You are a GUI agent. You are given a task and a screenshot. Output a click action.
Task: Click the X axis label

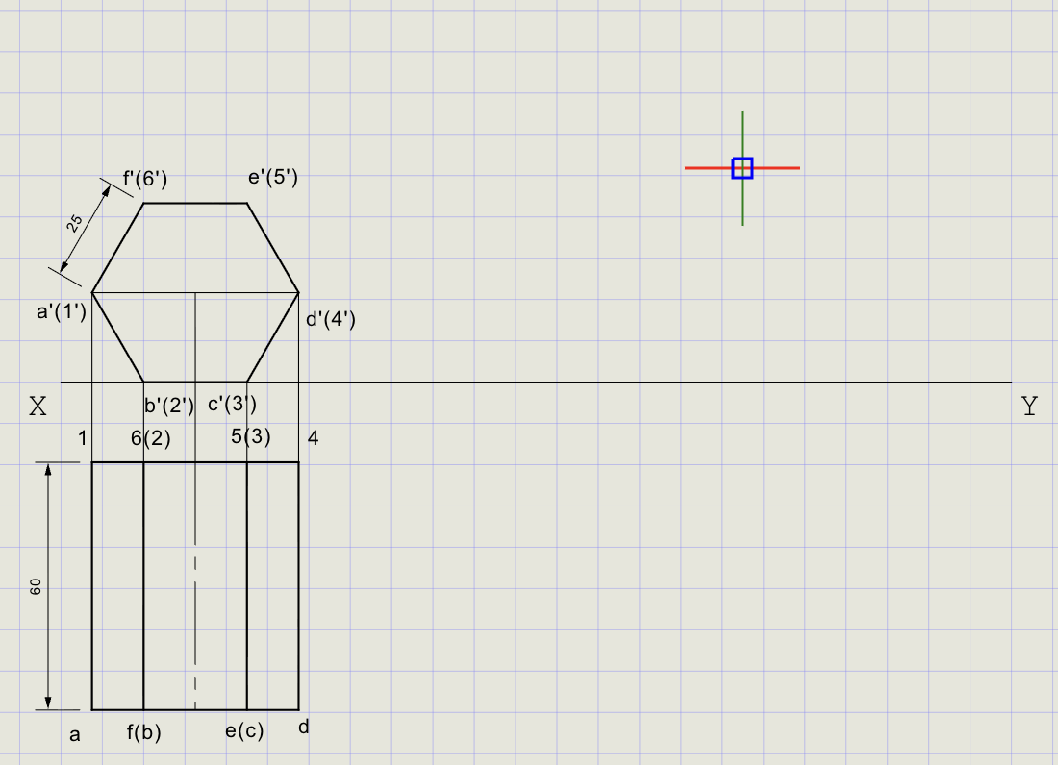(38, 407)
